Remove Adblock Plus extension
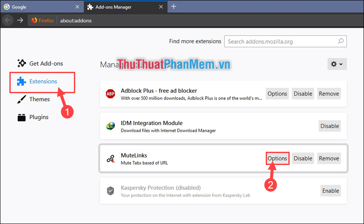364x224 pixels. (329, 94)
